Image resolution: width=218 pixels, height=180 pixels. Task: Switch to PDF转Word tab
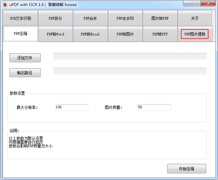(x=55, y=34)
